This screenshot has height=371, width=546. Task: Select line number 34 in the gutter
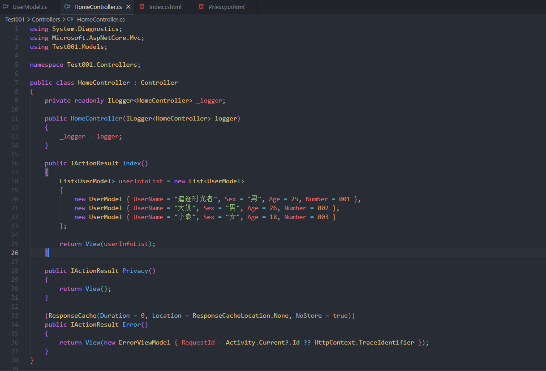[x=16, y=324]
